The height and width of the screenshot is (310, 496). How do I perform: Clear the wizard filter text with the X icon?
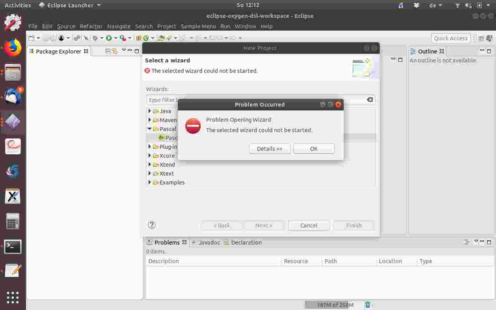[x=370, y=100]
